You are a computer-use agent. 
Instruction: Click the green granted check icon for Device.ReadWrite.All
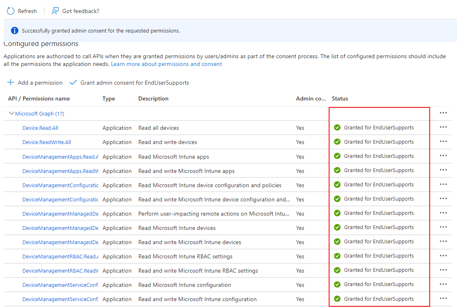(x=337, y=142)
